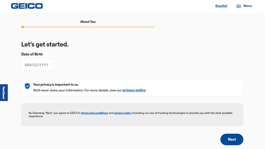Select the About You step label

(88, 22)
